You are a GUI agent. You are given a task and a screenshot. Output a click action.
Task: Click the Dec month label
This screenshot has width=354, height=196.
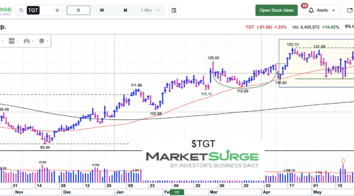point(67,192)
